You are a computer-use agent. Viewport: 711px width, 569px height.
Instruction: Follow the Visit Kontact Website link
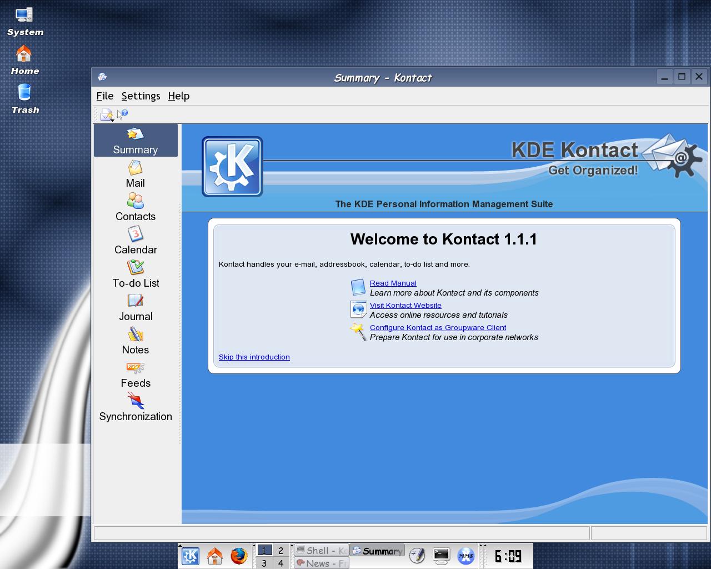(x=405, y=305)
